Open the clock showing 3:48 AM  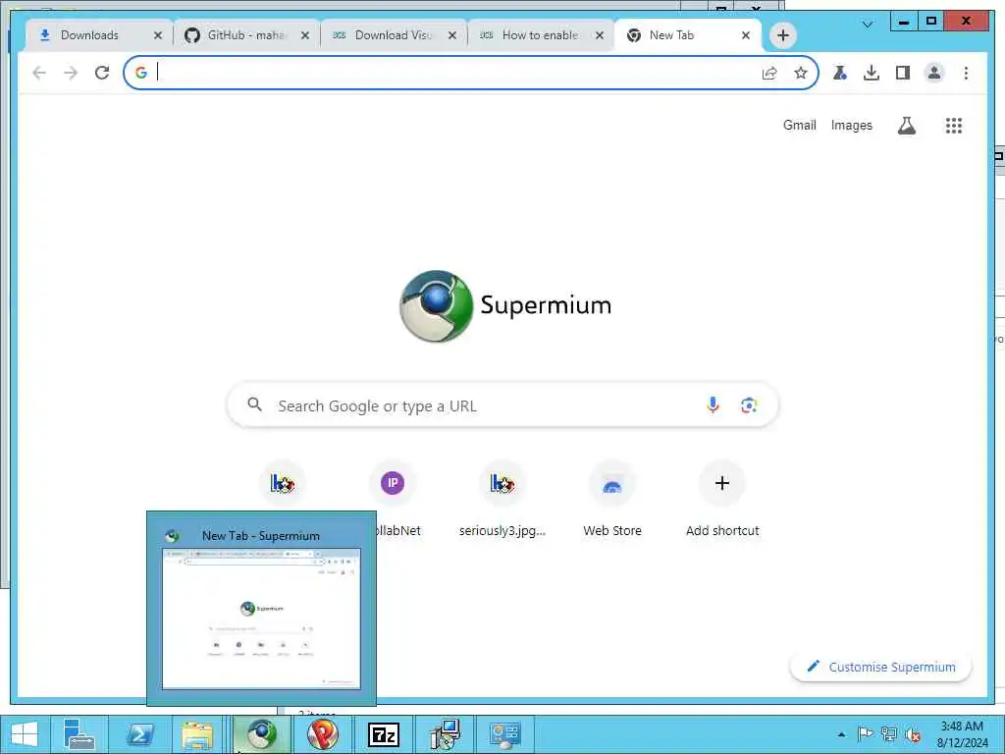(x=962, y=734)
